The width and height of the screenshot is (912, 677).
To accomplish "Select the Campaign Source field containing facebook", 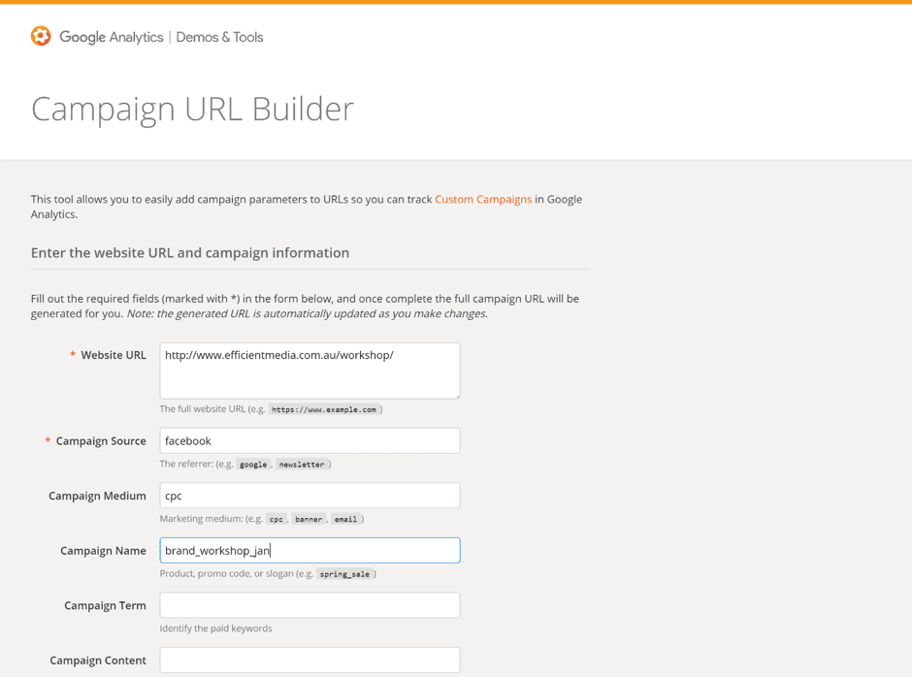I will (x=310, y=441).
